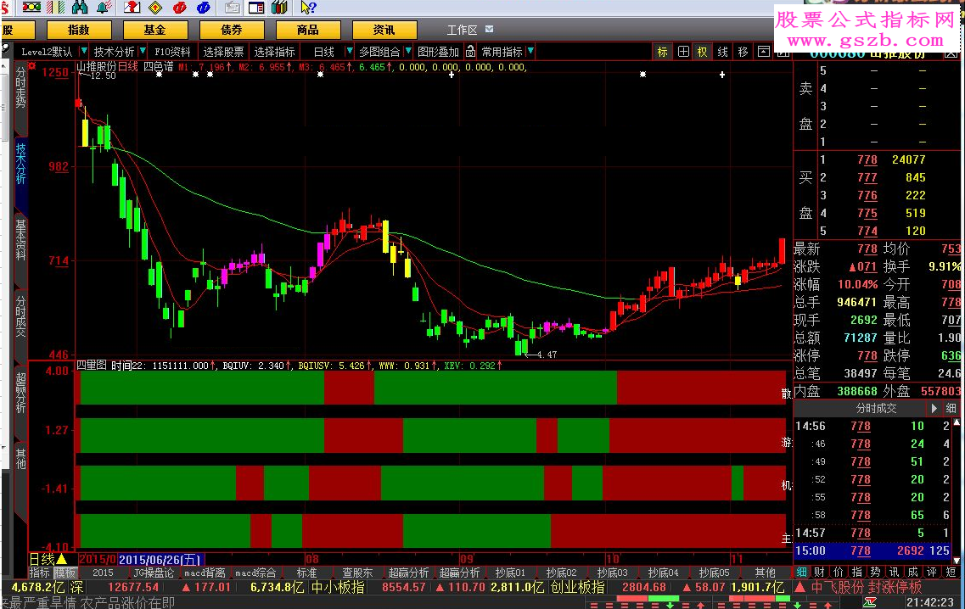Click the panel window icon right of 移
This screenshot has width=965, height=609.
click(763, 52)
